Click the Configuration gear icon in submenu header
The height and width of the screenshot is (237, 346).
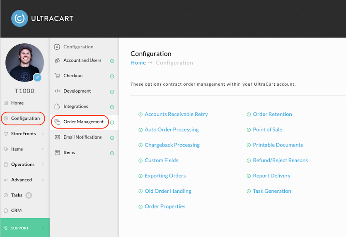coord(57,47)
